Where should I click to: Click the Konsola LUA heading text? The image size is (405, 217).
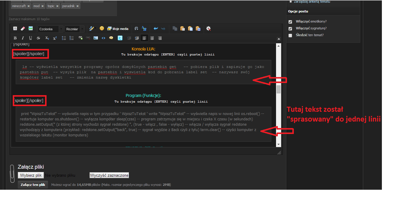143,49
